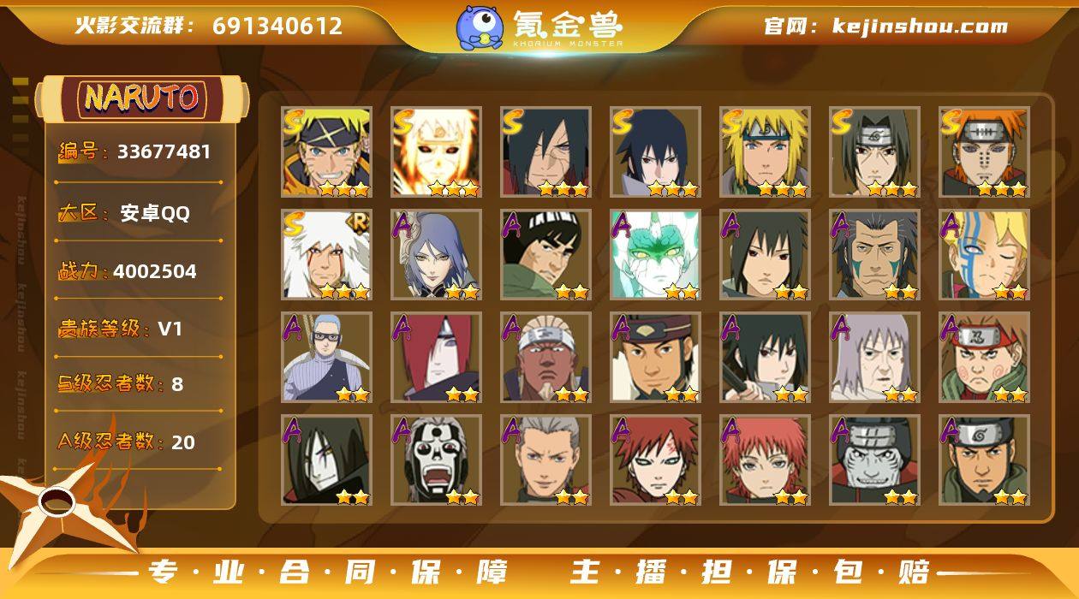Click the Gaara red-hair forehead-mark portrait
1079x599 pixels.
coord(656,460)
